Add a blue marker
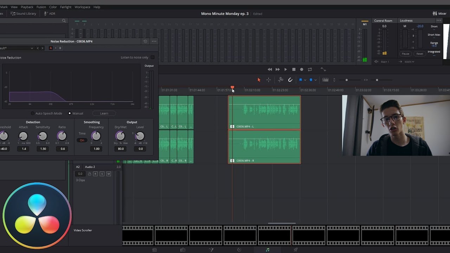Screen dimensions: 450x253 tap(311, 80)
